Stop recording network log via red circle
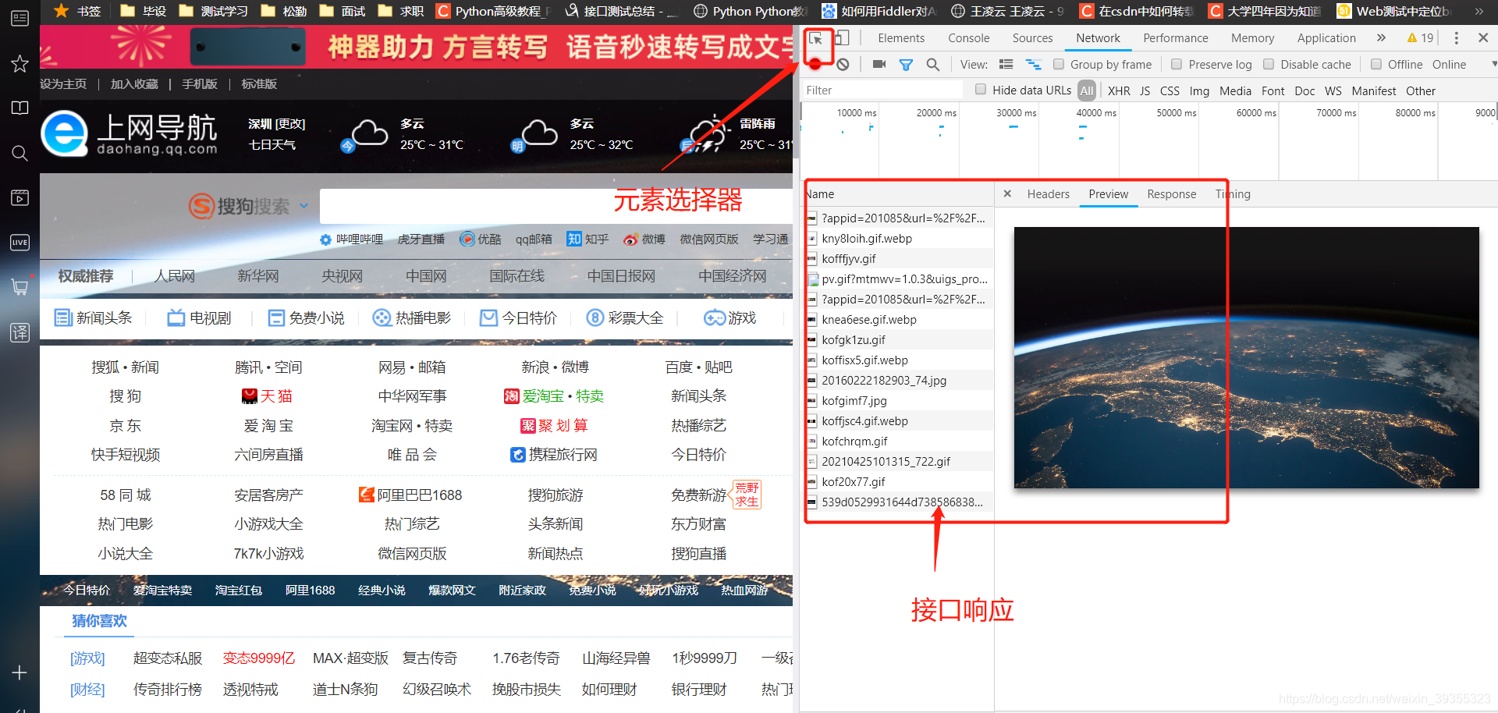 [x=815, y=65]
